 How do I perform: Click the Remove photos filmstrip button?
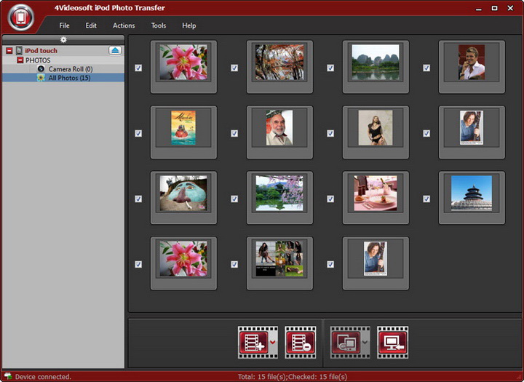tap(301, 343)
